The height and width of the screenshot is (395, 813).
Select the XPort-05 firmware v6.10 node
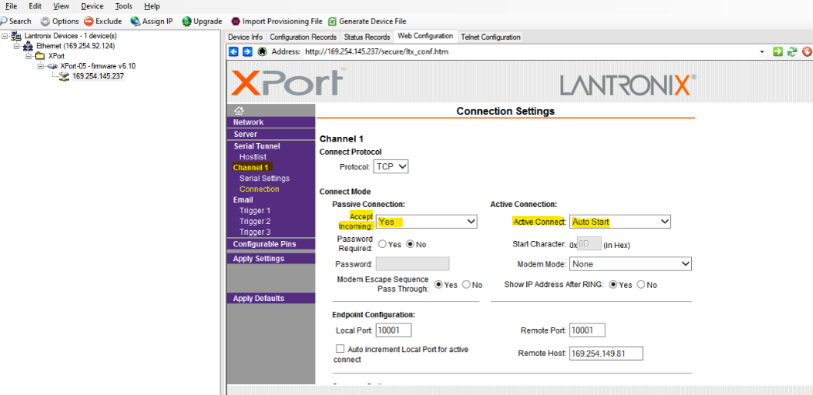(x=98, y=66)
